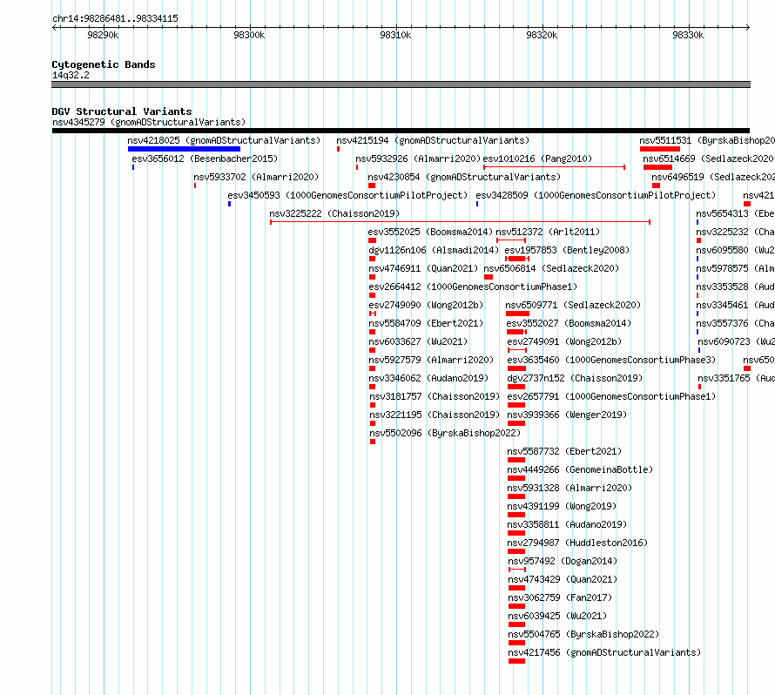Image resolution: width=775 pixels, height=695 pixels.
Task: Open nsv4345279 gnomADStructuralVariants label
Action: click(x=149, y=122)
